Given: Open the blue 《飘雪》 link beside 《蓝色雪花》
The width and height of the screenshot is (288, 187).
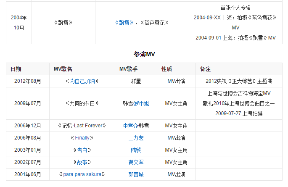Looking at the screenshot, I should [x=124, y=23].
